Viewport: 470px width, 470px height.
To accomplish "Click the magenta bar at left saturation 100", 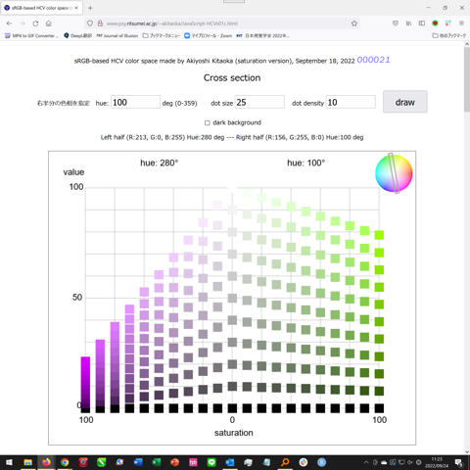I will tap(85, 382).
